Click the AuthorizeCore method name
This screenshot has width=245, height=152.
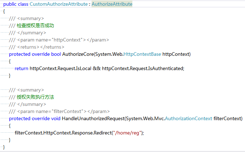[78, 54]
